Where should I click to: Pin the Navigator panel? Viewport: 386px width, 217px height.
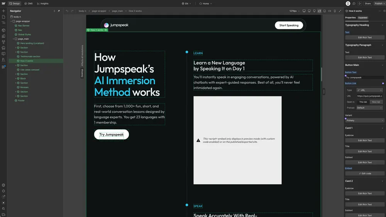click(x=59, y=11)
